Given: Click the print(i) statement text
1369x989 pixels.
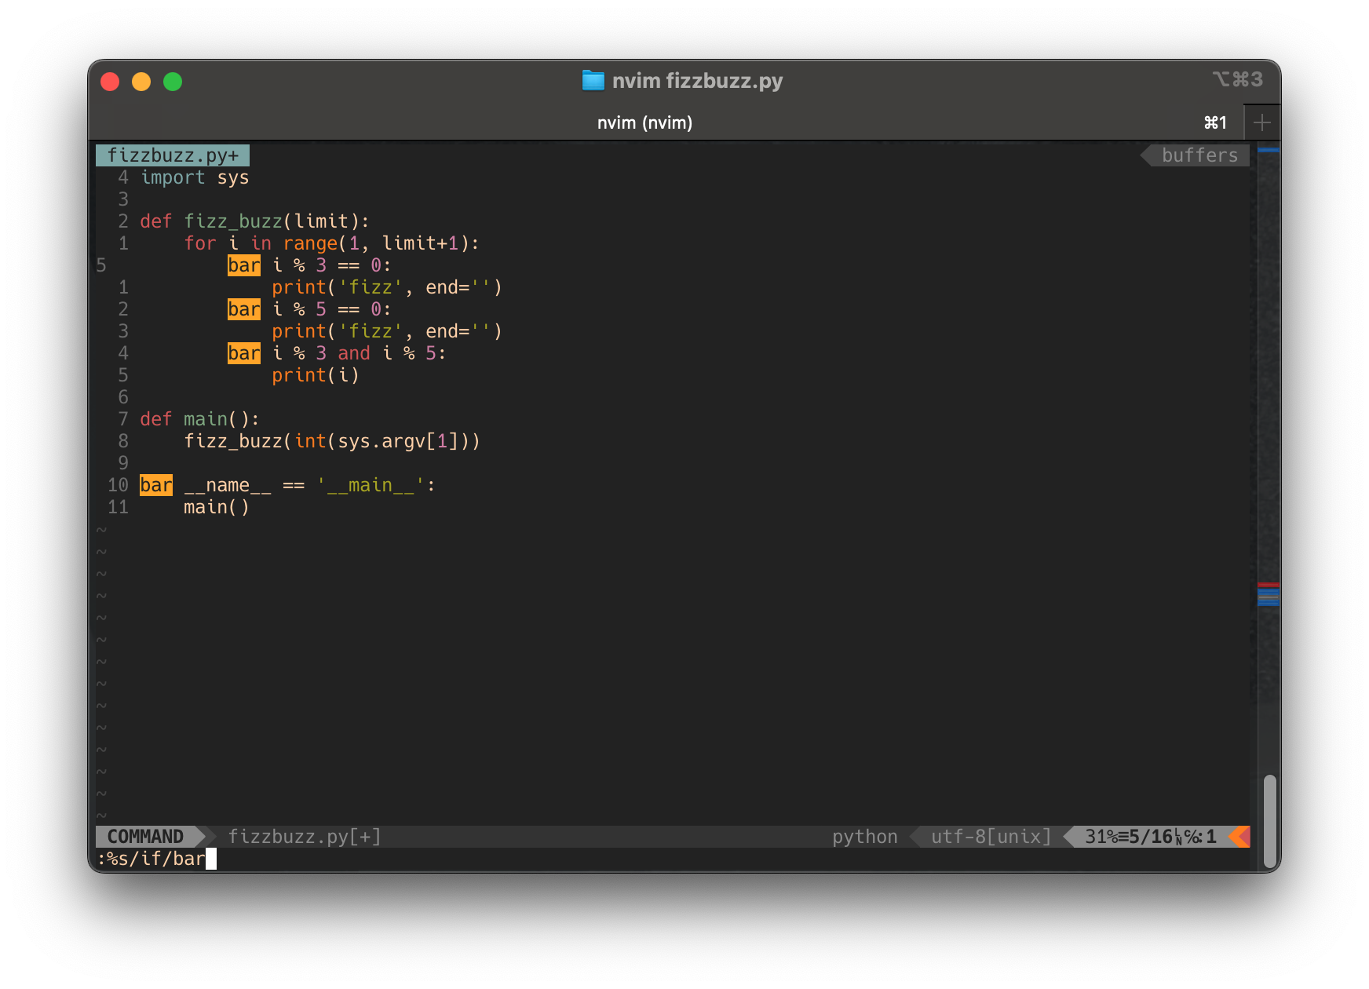Looking at the screenshot, I should pos(316,375).
